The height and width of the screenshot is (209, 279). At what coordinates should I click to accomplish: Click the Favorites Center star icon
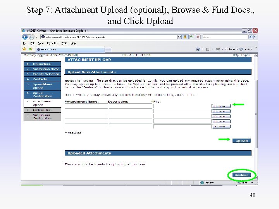(x=24, y=49)
